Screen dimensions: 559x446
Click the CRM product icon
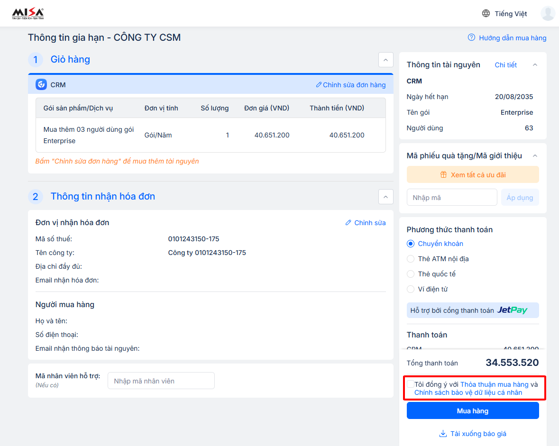pos(41,85)
